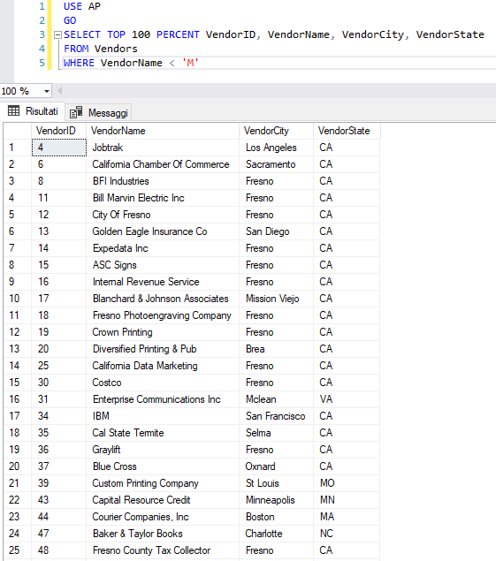Select the MO state cell
The height and width of the screenshot is (561, 496).
[x=347, y=484]
